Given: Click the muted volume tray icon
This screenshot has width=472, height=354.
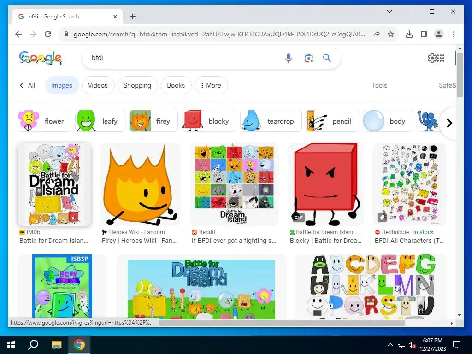Looking at the screenshot, I should (412, 345).
